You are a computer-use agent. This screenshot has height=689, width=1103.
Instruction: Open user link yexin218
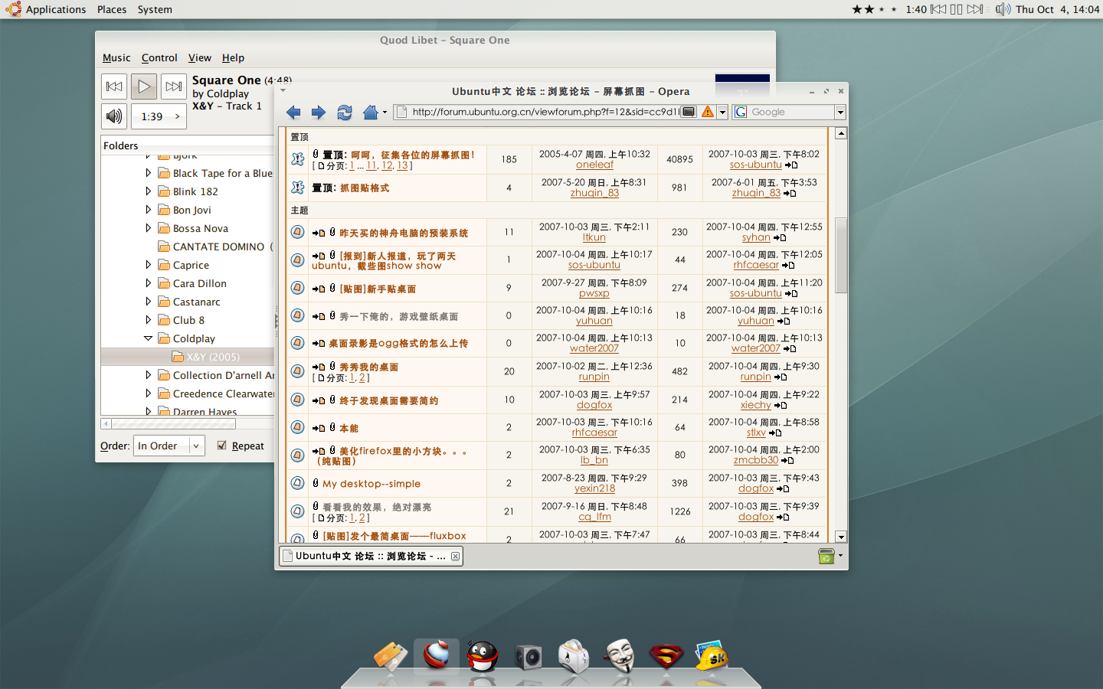594,488
